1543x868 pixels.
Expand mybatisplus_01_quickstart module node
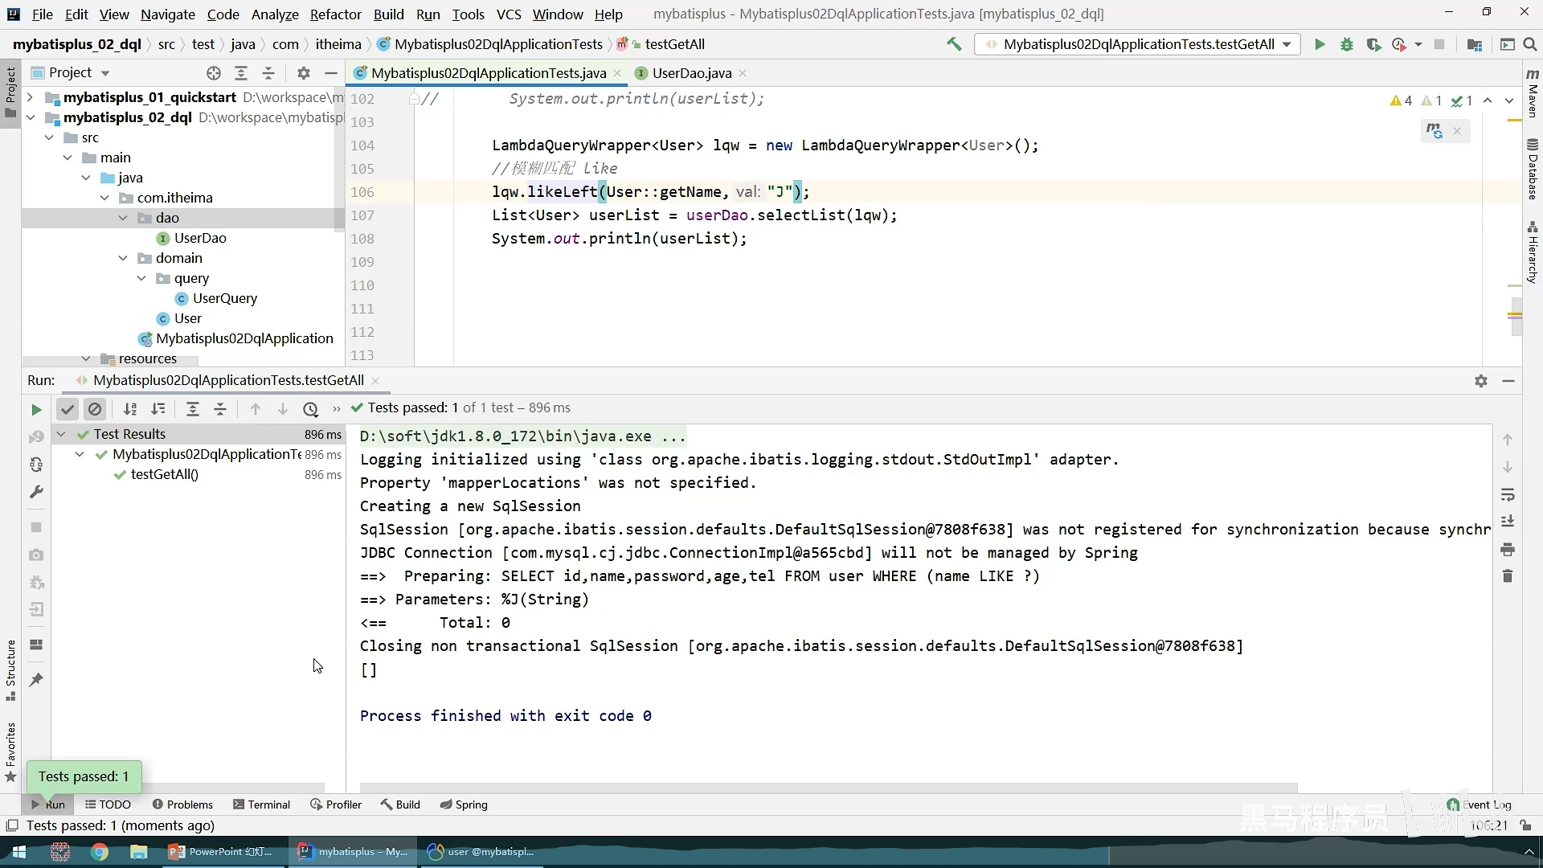click(x=31, y=97)
